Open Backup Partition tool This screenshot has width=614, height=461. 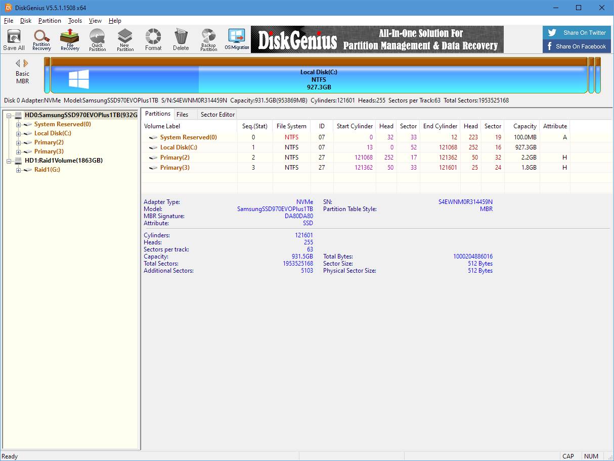(x=208, y=40)
